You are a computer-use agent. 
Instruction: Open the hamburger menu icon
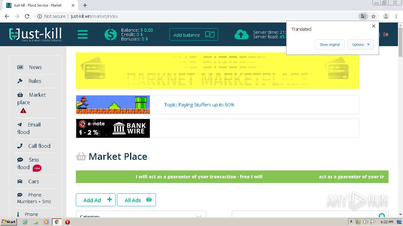(82, 34)
